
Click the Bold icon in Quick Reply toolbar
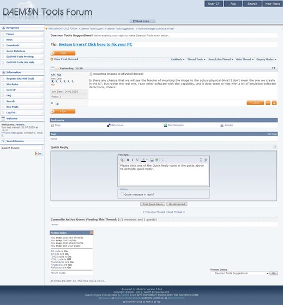pyautogui.click(x=128, y=160)
